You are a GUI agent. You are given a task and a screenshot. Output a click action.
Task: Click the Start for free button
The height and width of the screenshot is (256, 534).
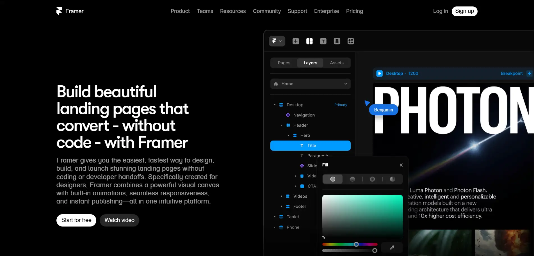click(76, 220)
